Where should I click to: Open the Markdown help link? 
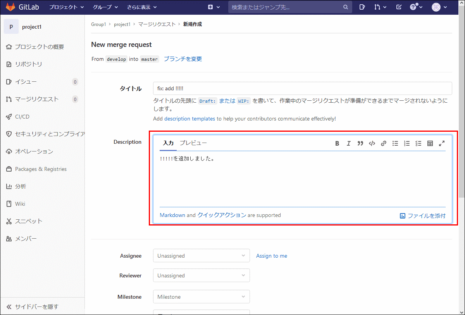click(172, 215)
